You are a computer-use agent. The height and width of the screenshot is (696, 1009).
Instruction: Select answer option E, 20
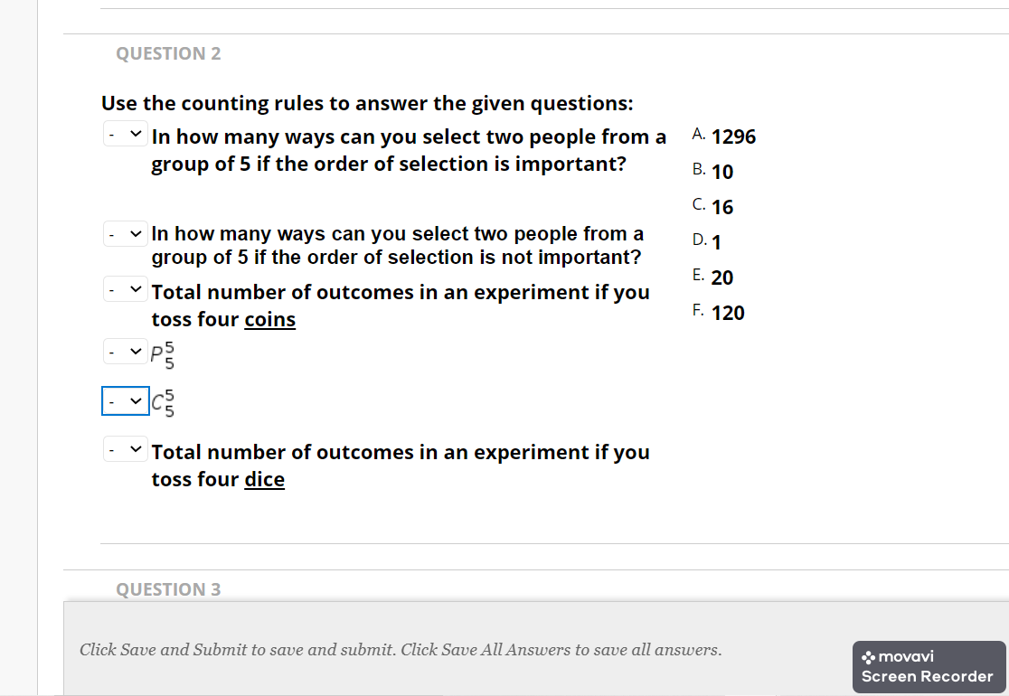(722, 277)
